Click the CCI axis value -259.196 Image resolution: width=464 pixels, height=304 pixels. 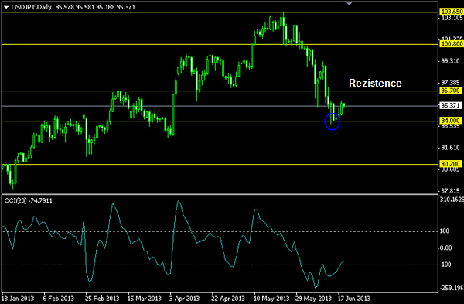coord(452,288)
